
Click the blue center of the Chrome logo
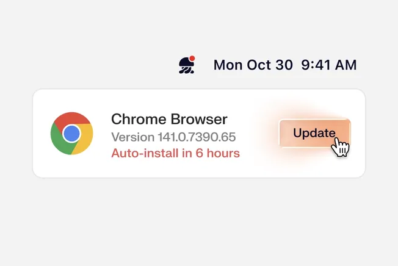[71, 133]
